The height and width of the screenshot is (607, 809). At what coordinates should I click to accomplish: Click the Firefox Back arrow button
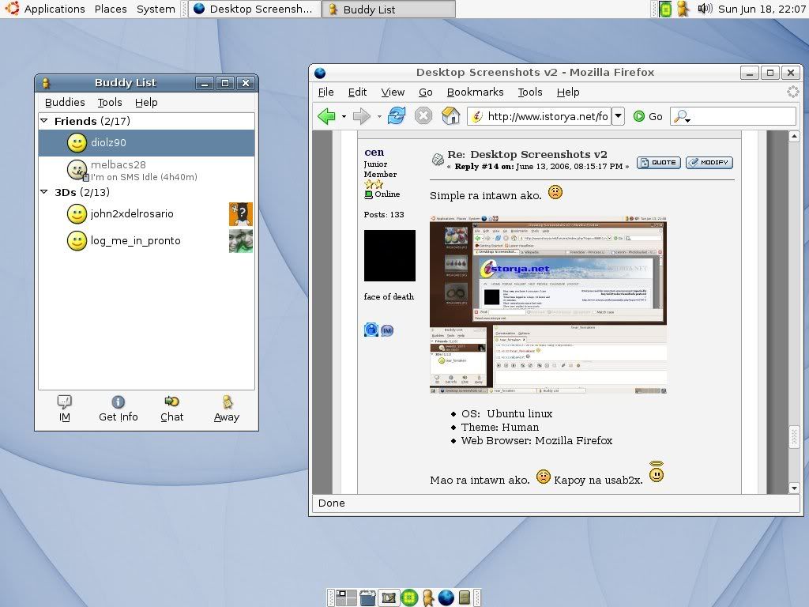pyautogui.click(x=326, y=117)
